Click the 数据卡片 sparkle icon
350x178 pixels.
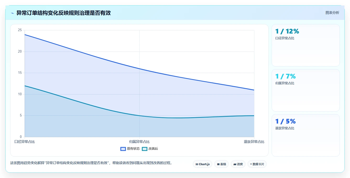(251, 164)
